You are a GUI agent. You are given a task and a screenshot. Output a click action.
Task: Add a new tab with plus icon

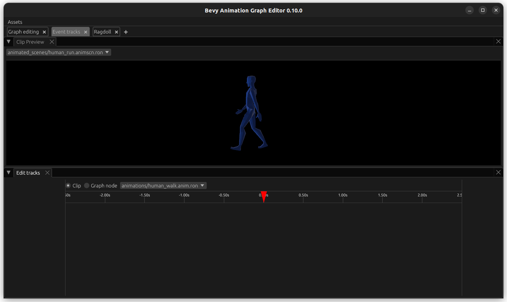pos(126,32)
